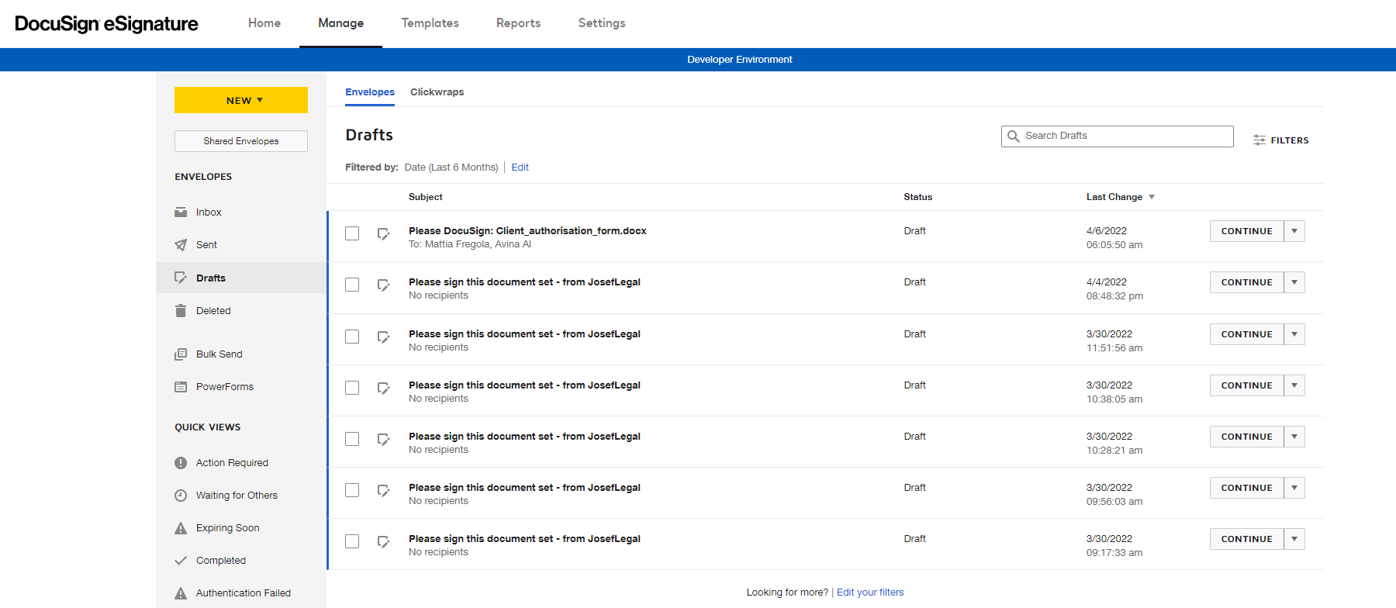Sort by the Last Change column arrow
1396x608 pixels.
(x=1152, y=197)
